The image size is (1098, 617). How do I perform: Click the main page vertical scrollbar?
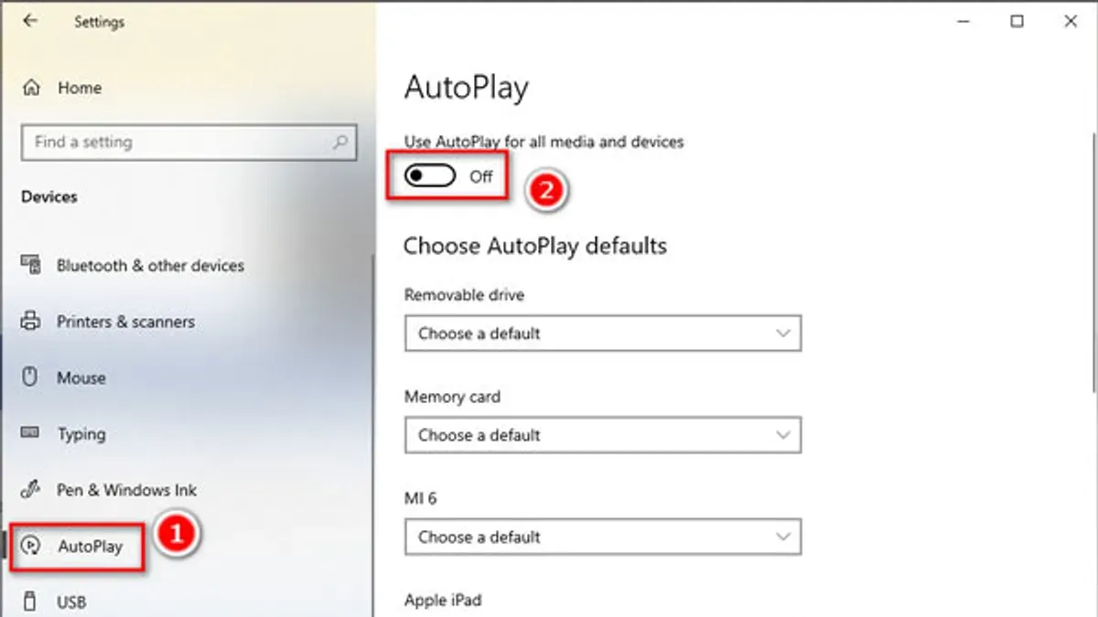tap(1093, 265)
